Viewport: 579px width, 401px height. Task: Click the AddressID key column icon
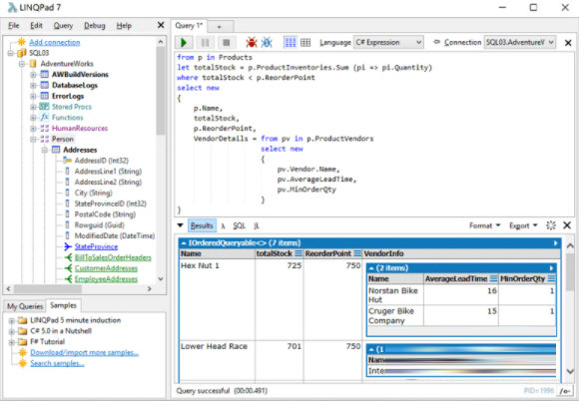67,161
